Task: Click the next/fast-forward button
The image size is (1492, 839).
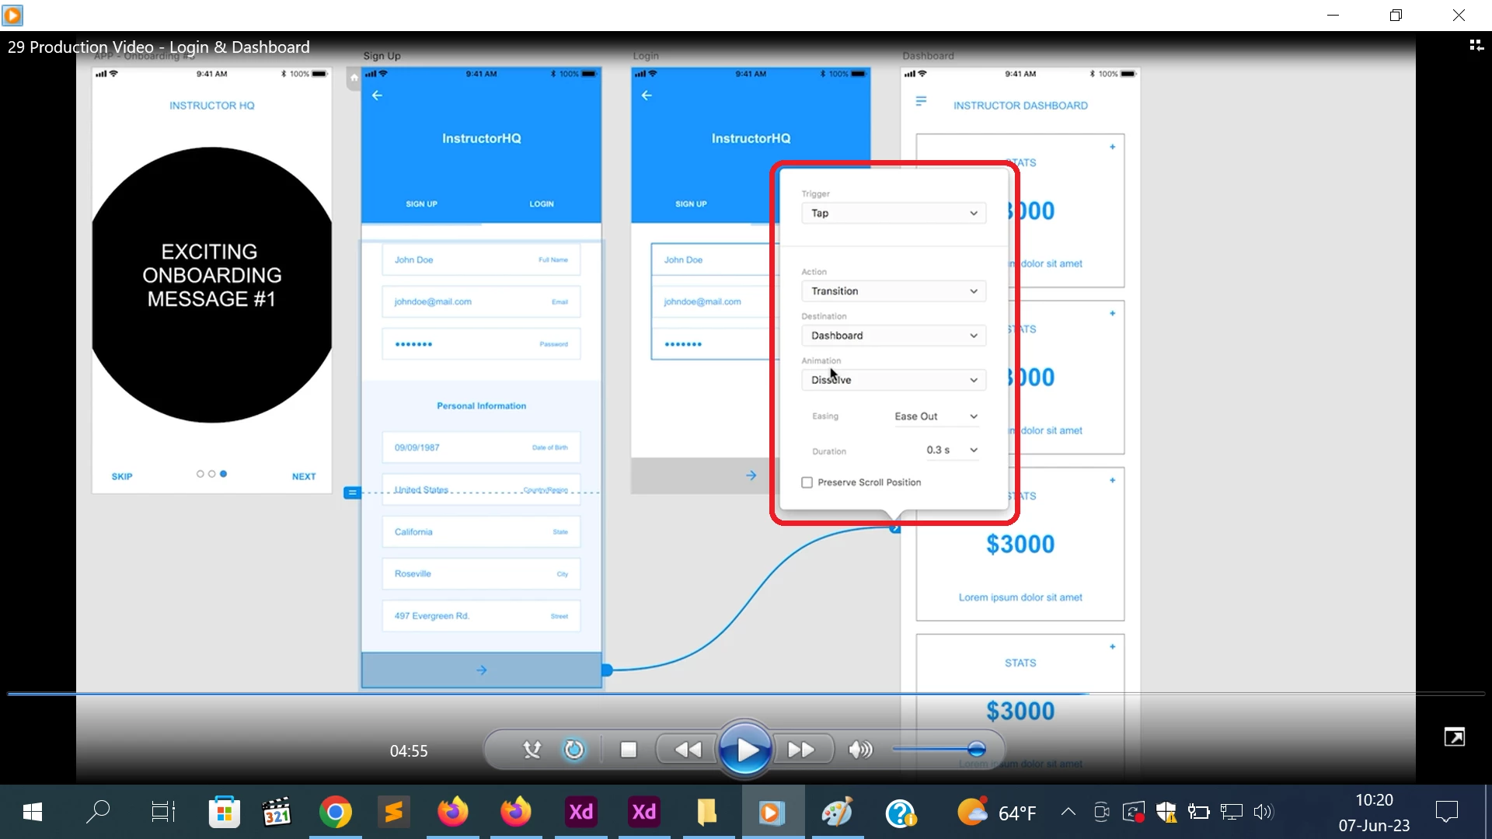Action: pyautogui.click(x=801, y=750)
